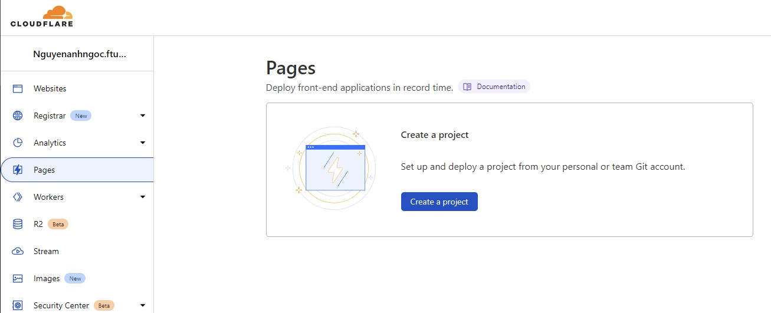This screenshot has height=313, width=771.
Task: Open the Documentation link
Action: click(494, 87)
